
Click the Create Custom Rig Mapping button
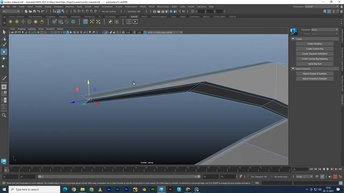click(314, 59)
